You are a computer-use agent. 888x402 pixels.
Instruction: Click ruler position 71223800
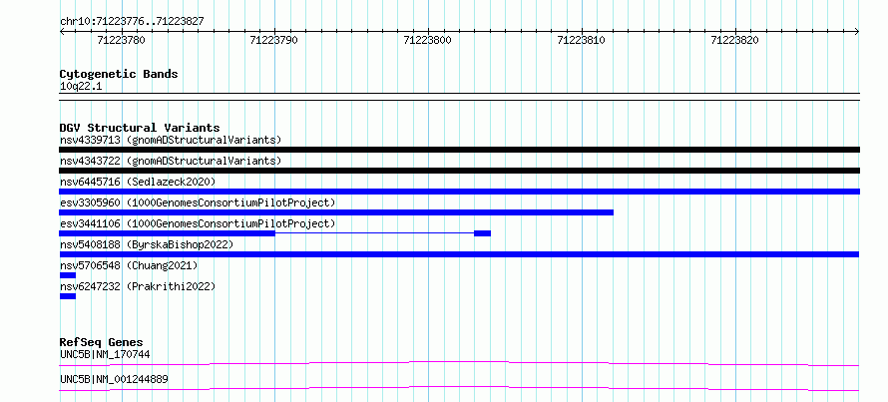[x=428, y=40]
